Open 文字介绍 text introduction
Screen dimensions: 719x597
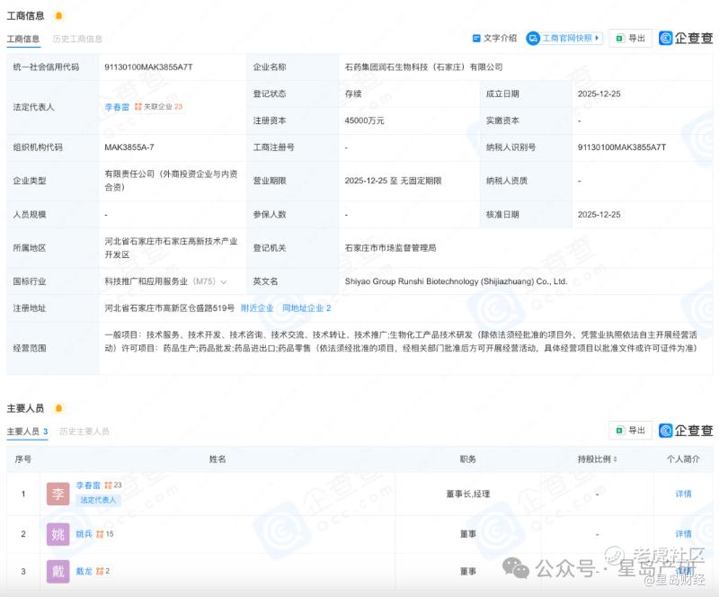(x=494, y=38)
